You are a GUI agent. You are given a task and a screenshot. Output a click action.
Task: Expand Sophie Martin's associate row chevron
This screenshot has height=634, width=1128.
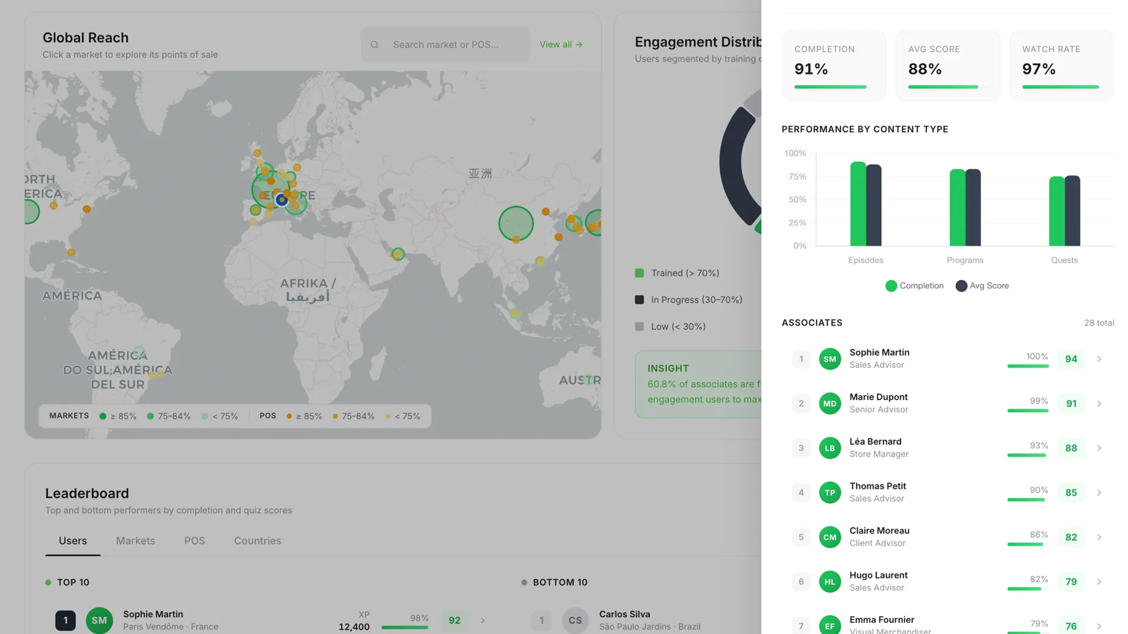1099,359
